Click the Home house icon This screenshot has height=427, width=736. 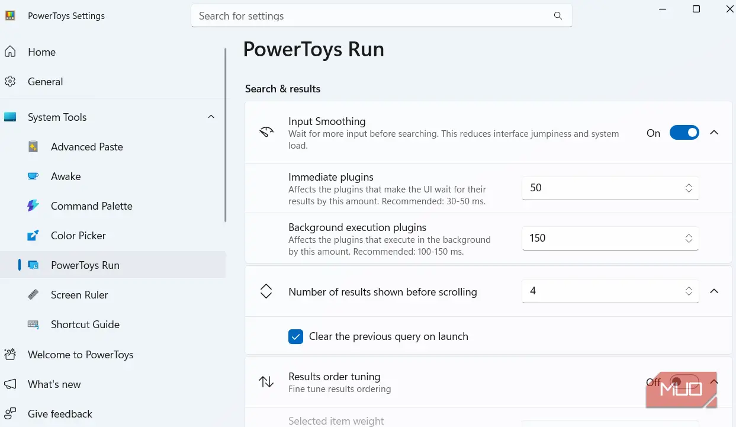10,52
